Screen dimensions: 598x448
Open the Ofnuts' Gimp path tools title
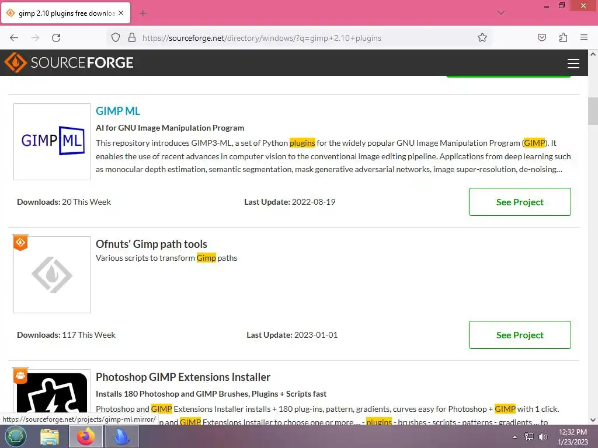pos(151,244)
